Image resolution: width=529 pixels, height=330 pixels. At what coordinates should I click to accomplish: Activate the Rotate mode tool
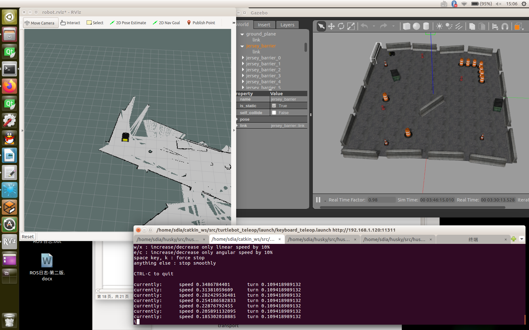pyautogui.click(x=341, y=26)
